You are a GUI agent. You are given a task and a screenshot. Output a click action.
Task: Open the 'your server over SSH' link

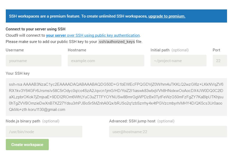(93, 35)
